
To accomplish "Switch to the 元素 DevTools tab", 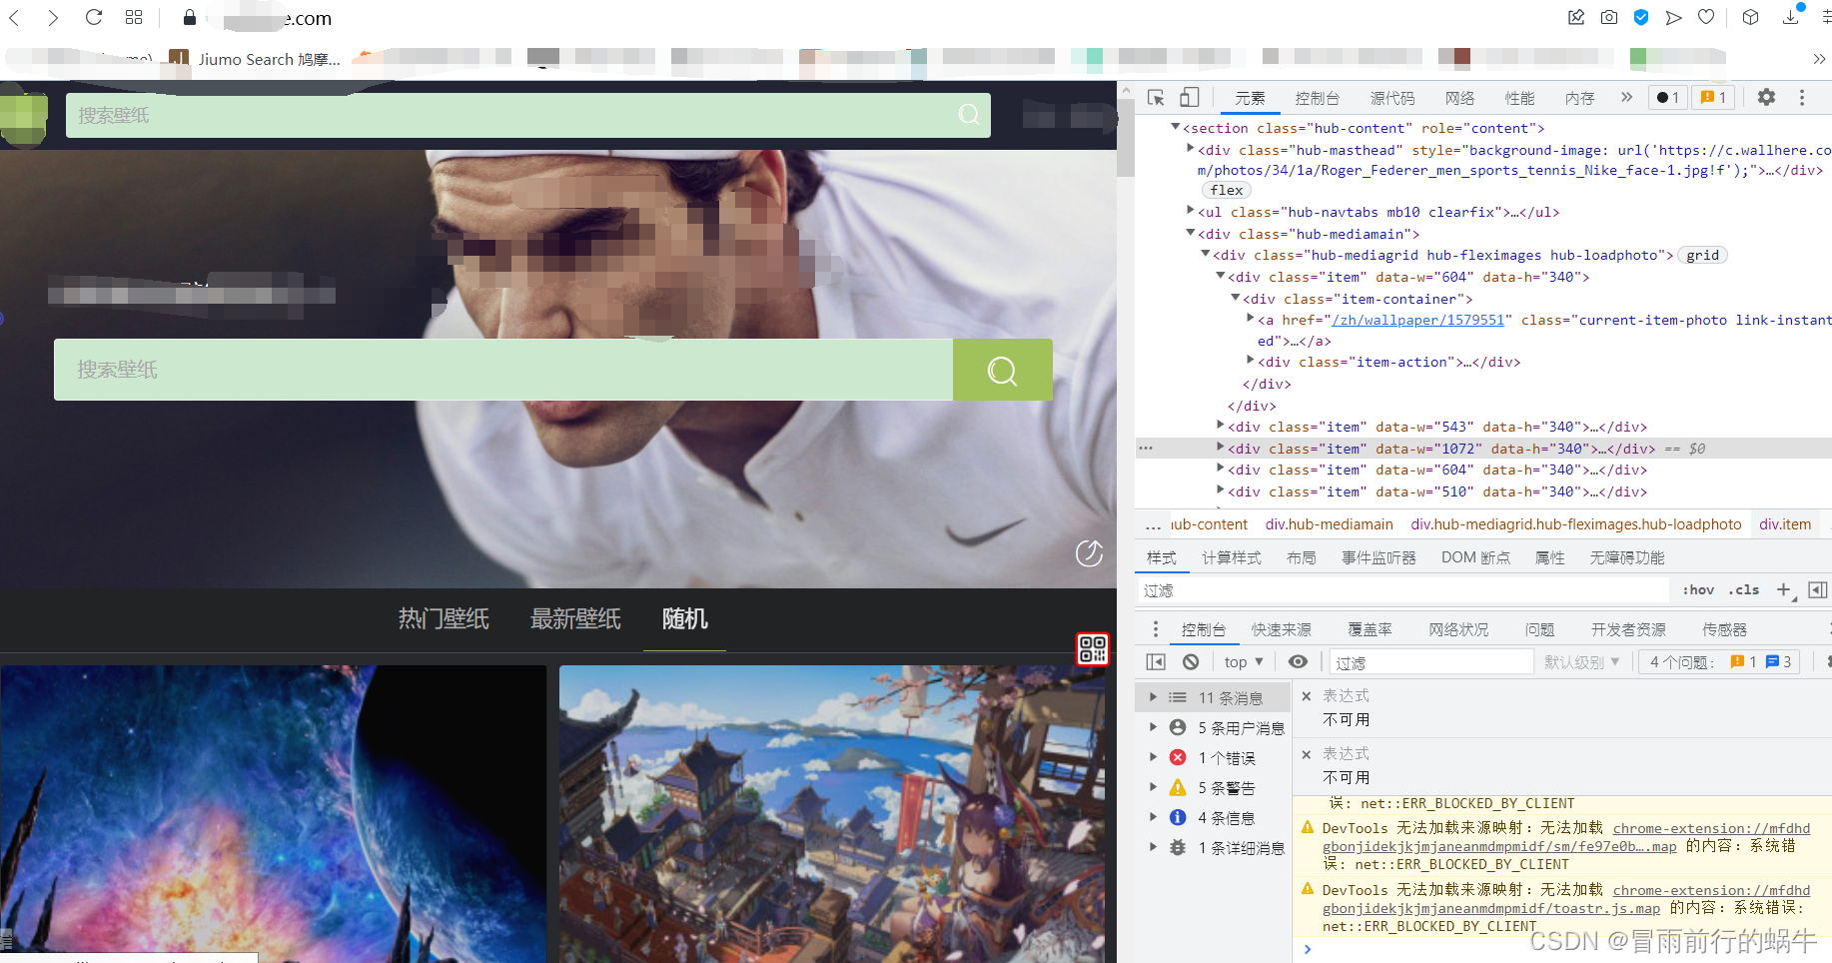I will point(1250,98).
